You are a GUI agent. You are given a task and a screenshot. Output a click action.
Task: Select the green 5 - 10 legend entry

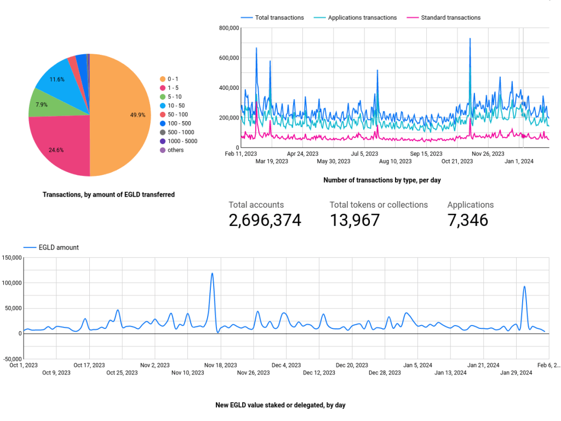(x=175, y=96)
